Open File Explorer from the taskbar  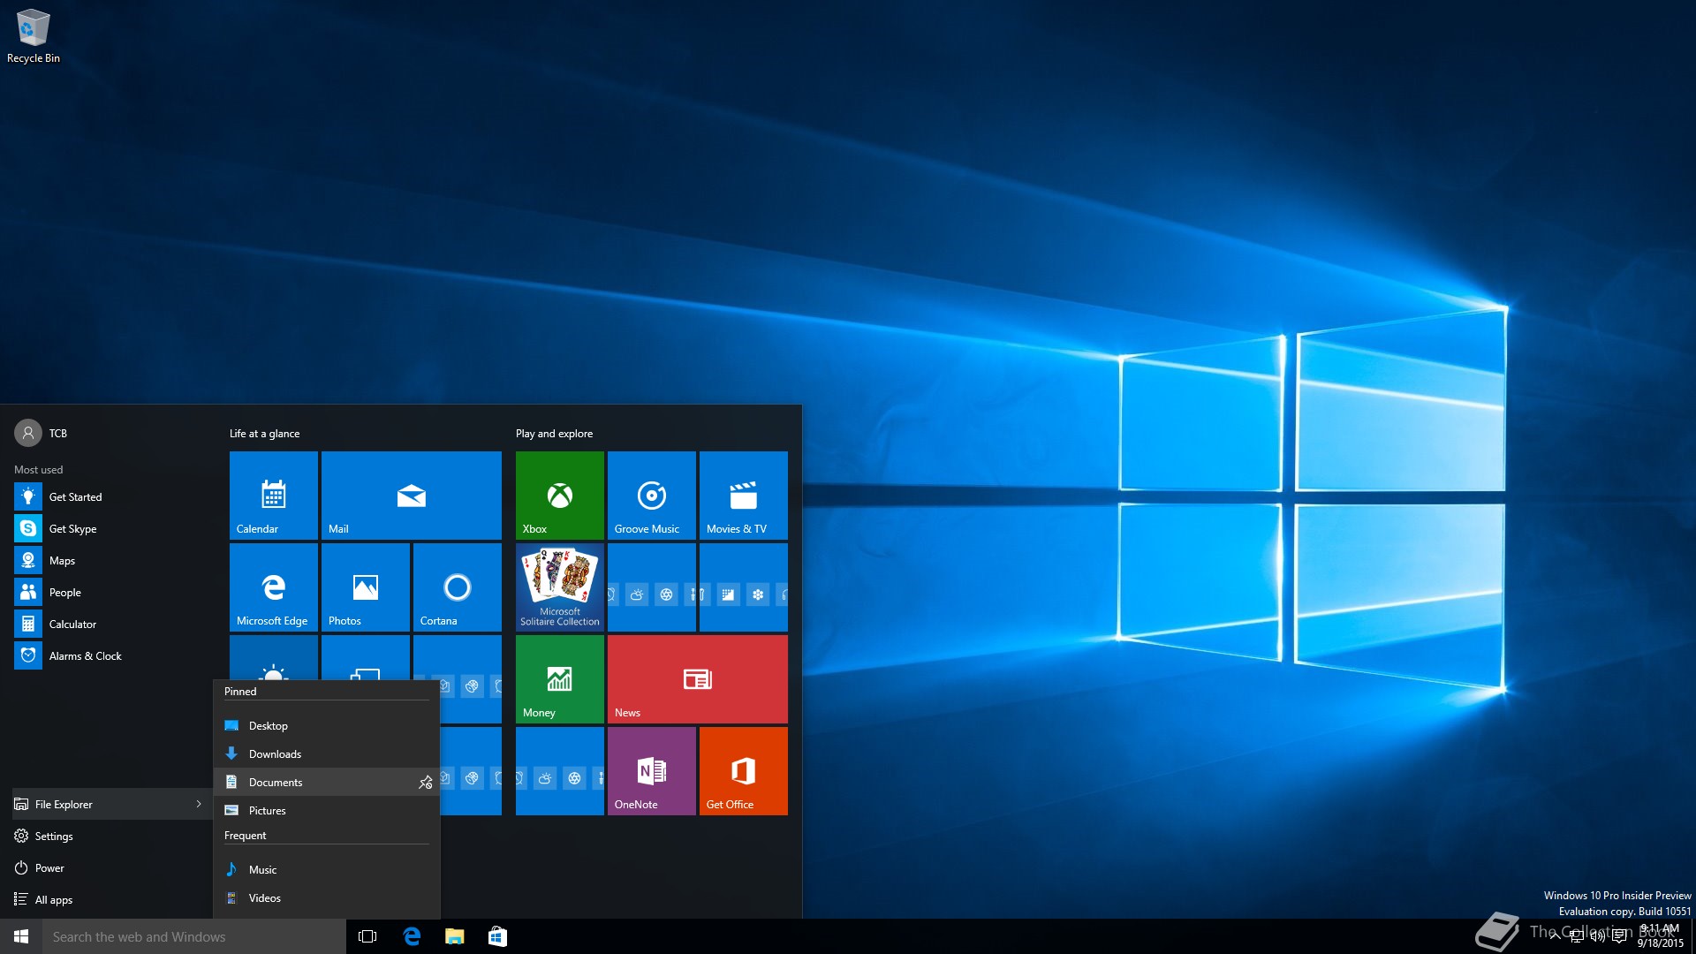pos(454,936)
